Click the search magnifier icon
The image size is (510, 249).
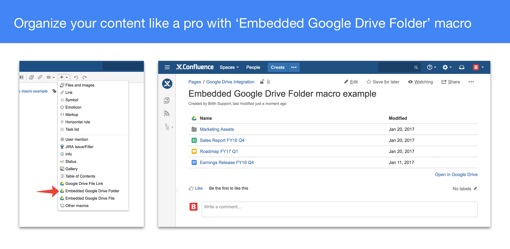pyautogui.click(x=416, y=67)
